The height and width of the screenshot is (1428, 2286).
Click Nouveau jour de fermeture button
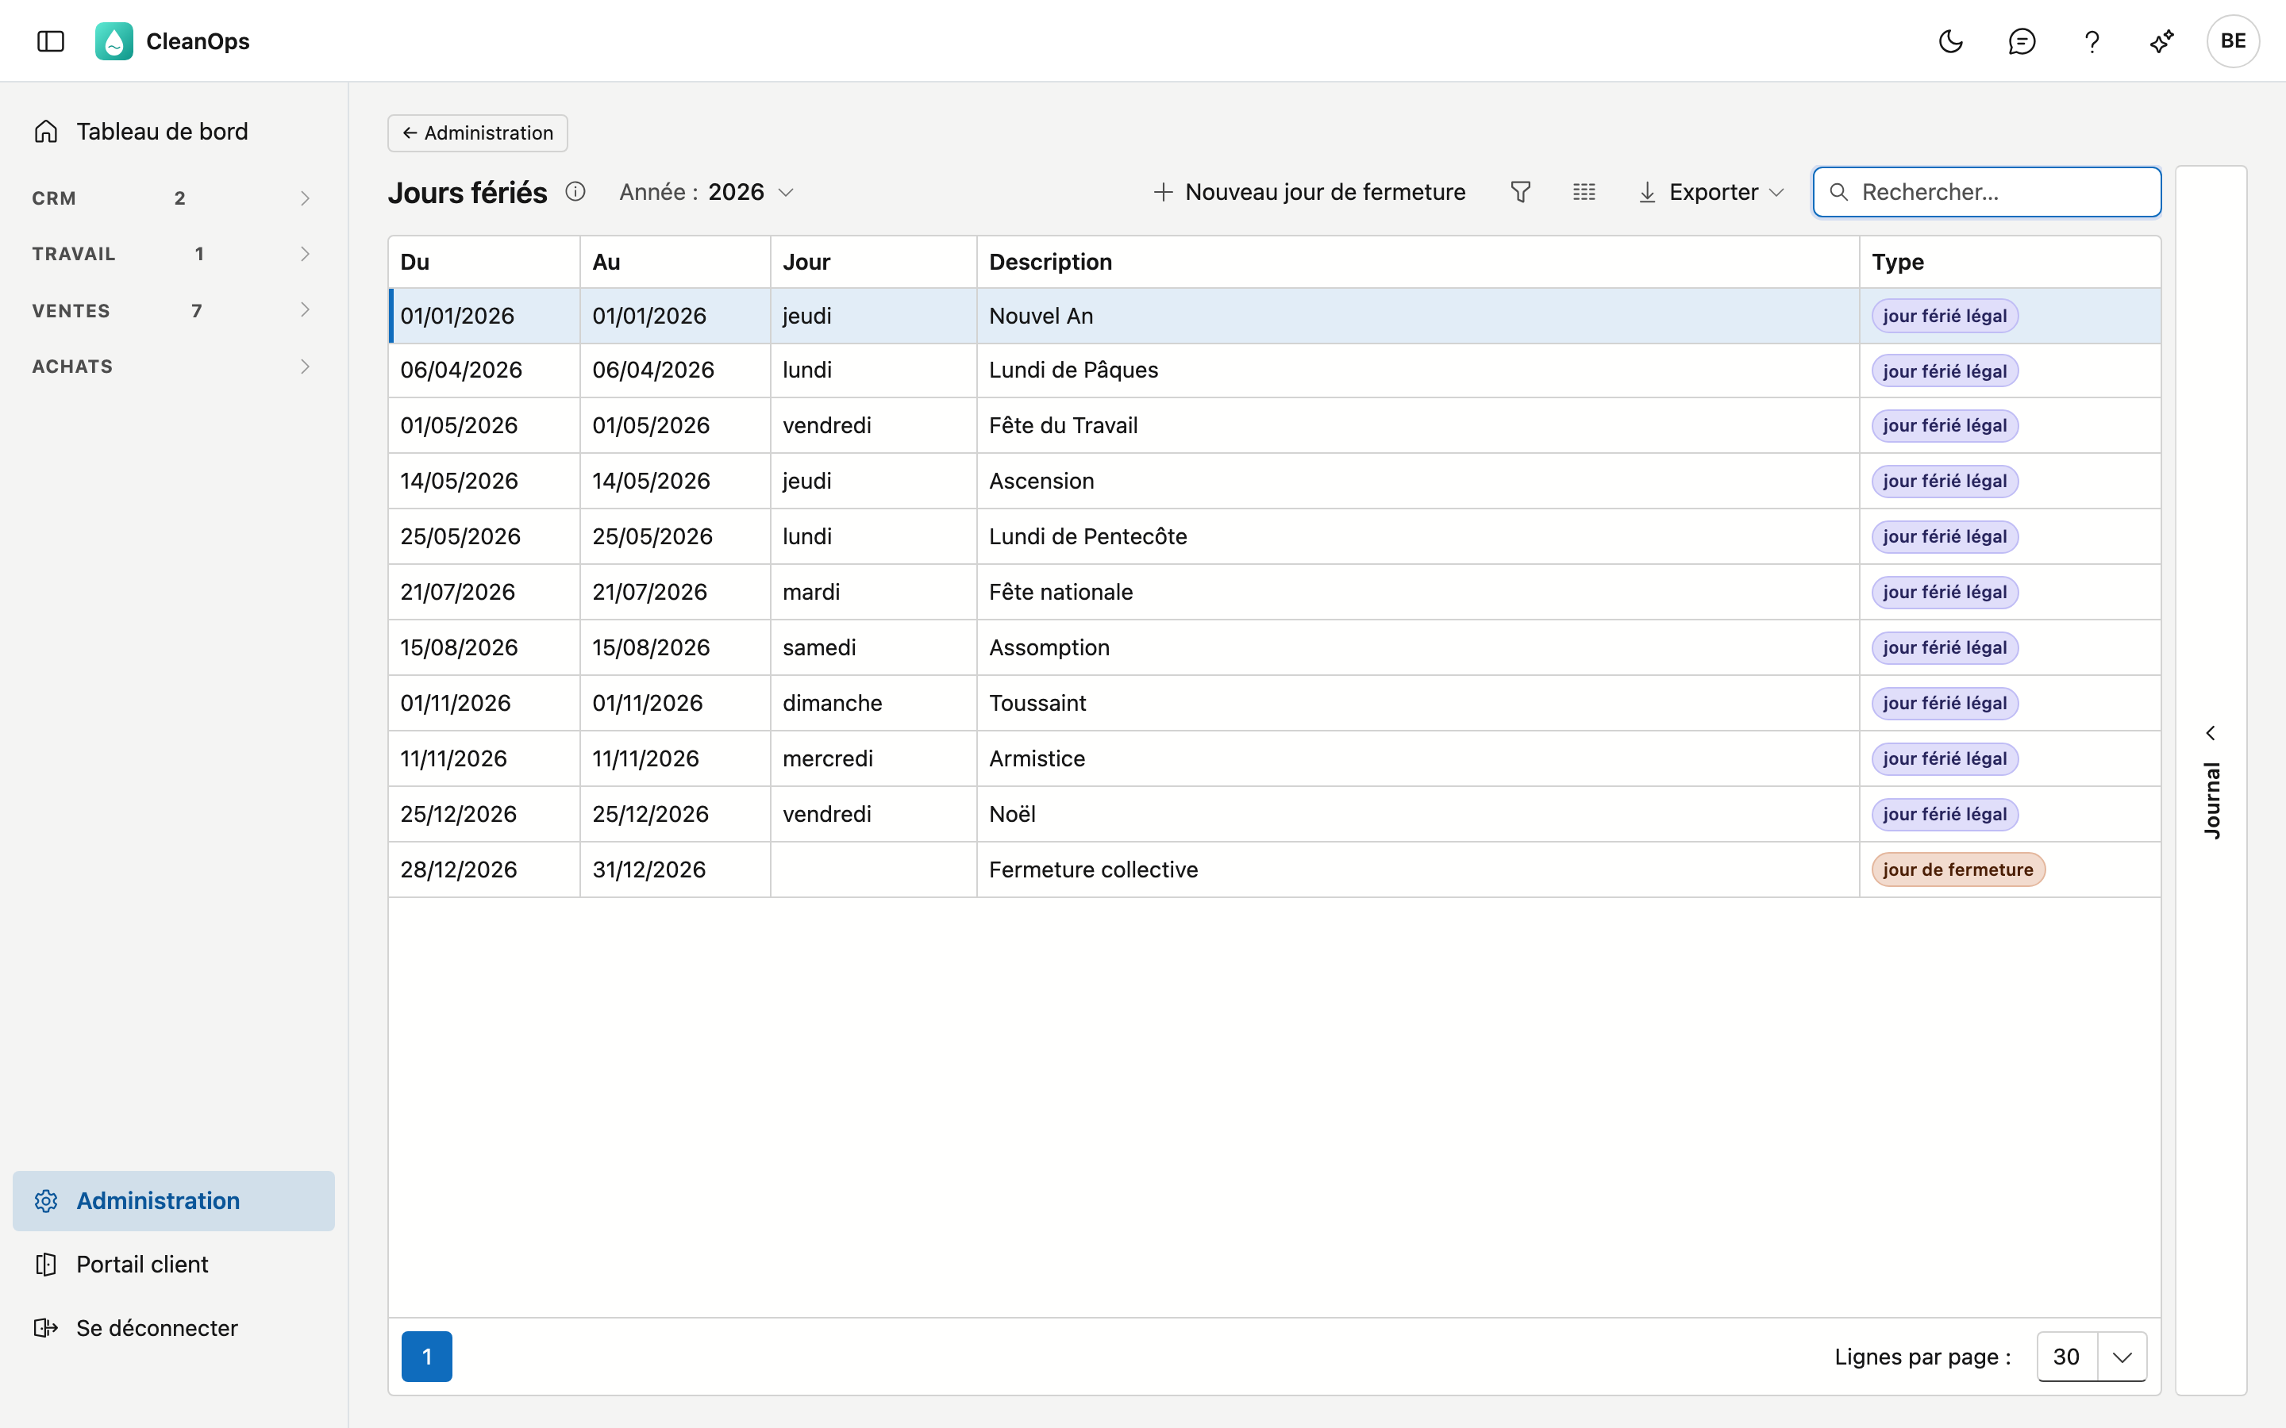1310,192
